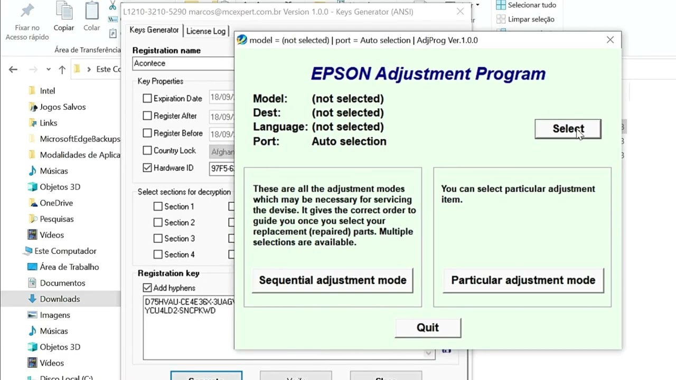Image resolution: width=676 pixels, height=380 pixels.
Task: Close the AdjProg window
Action: pos(610,40)
